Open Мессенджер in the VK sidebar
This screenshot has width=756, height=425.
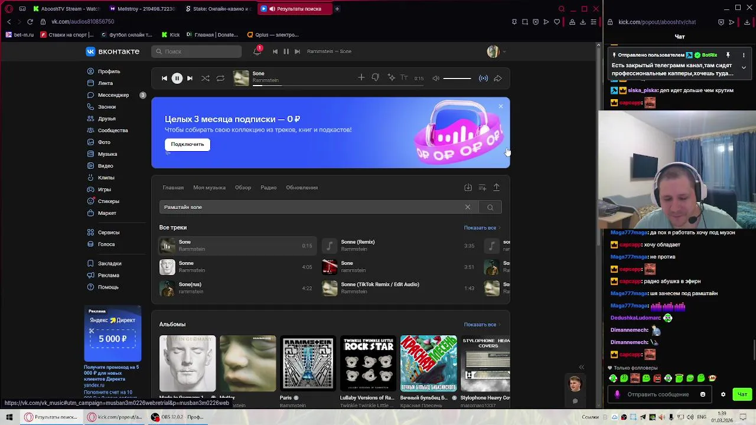click(x=113, y=95)
